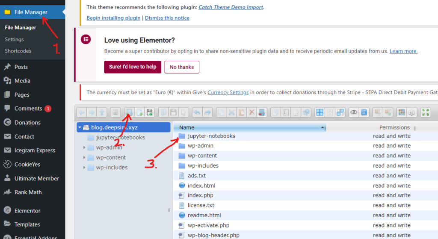438x239 pixels.
Task: Select the wp-activate.php file
Action: (305, 225)
